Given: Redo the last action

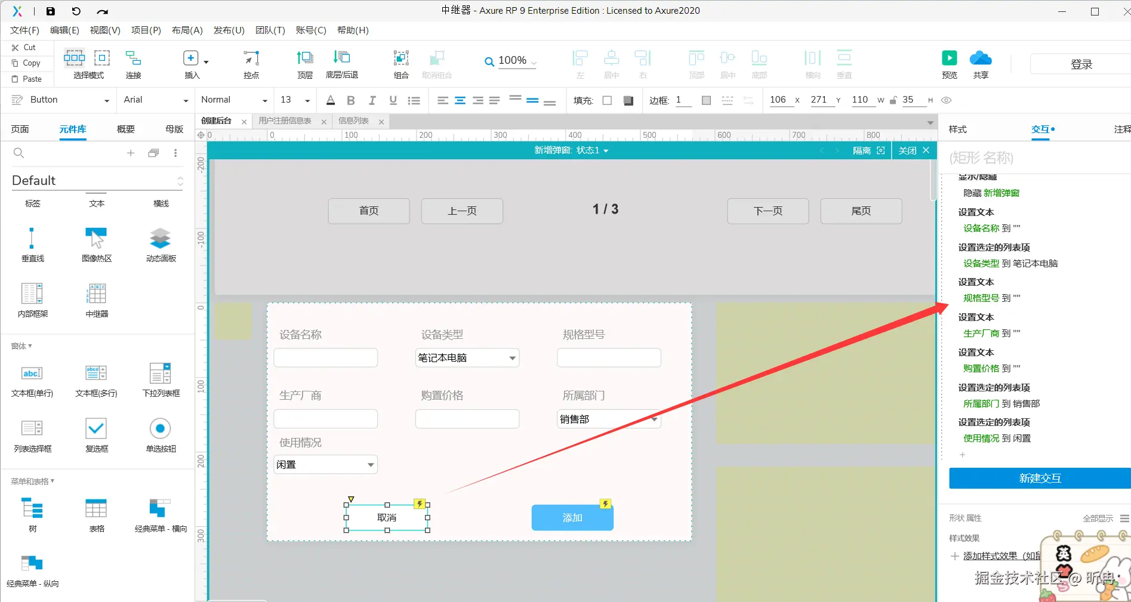Looking at the screenshot, I should 102,11.
